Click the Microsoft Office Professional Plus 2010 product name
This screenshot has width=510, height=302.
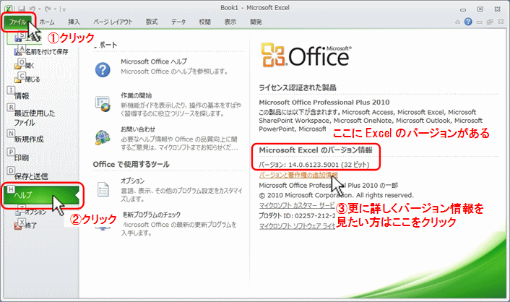click(324, 102)
